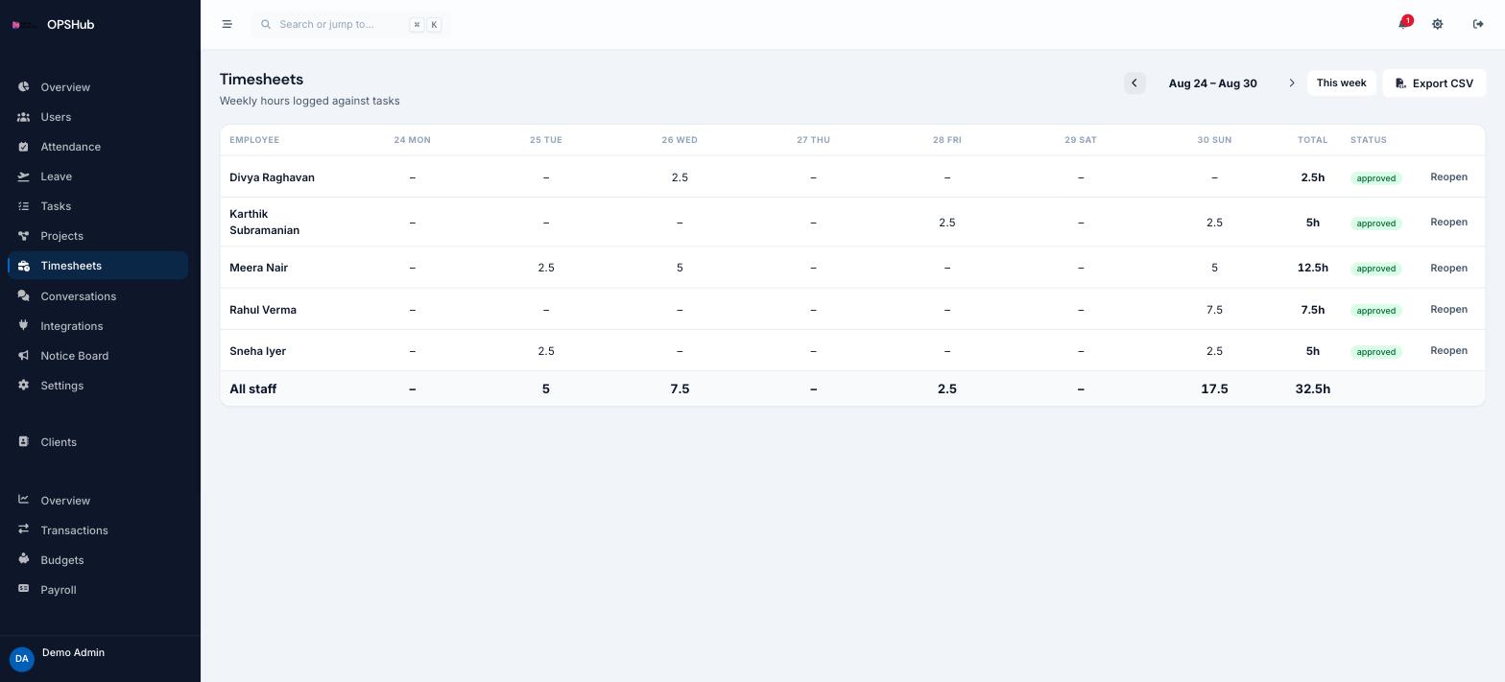
Task: Click Meera Nair's 12.5h total
Action: pyautogui.click(x=1312, y=268)
